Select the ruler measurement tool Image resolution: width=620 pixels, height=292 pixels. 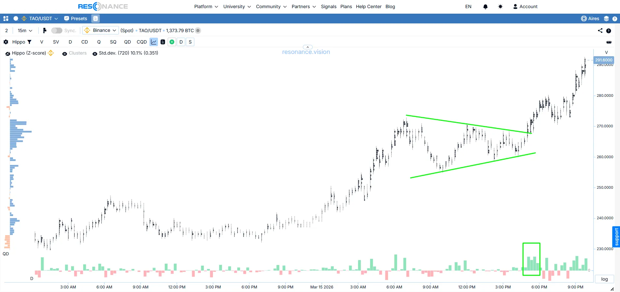[x=609, y=42]
